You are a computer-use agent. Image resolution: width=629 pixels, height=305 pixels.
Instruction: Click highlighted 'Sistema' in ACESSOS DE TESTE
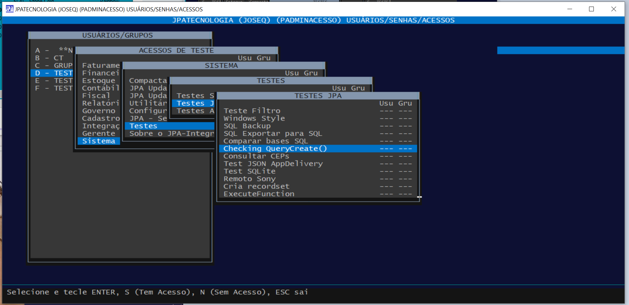(x=99, y=141)
